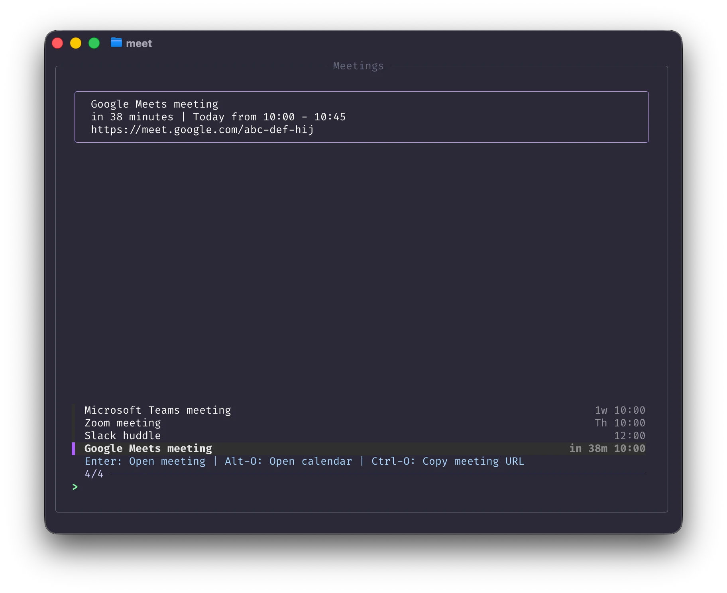Click the preview title 'Google Meets meeting'

155,104
